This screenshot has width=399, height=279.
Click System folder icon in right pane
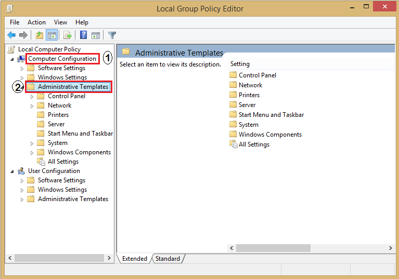pyautogui.click(x=233, y=124)
